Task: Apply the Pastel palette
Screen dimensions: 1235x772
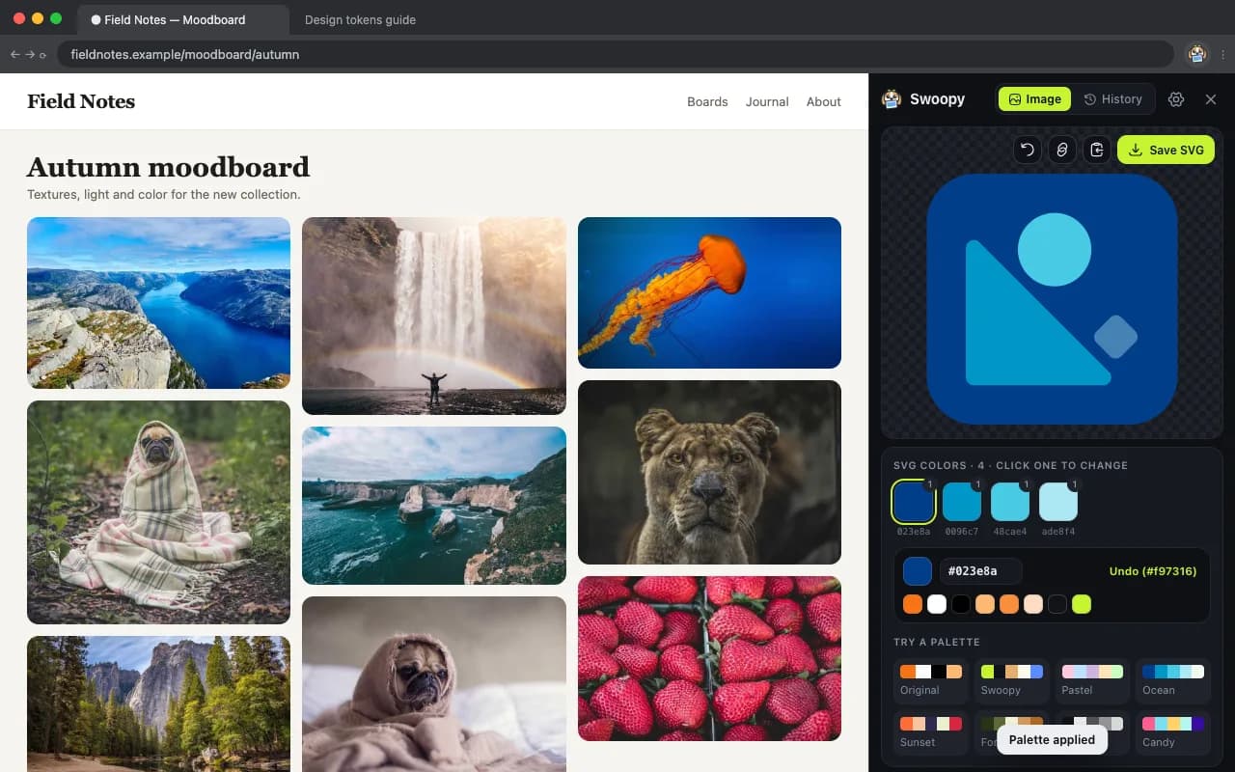Action: (1092, 680)
